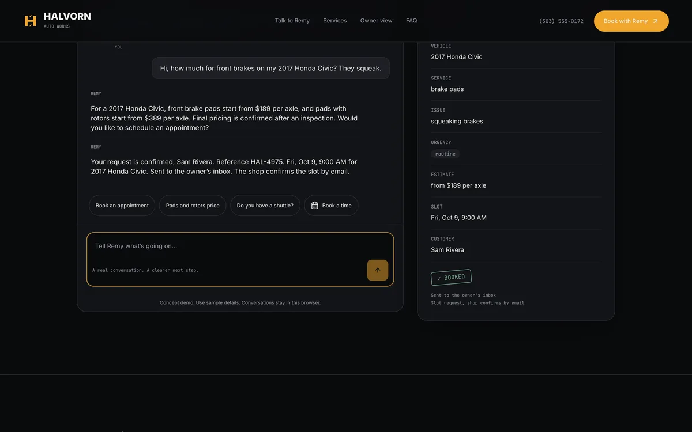Open the Talk to Remy nav item
This screenshot has width=692, height=432.
click(x=292, y=21)
